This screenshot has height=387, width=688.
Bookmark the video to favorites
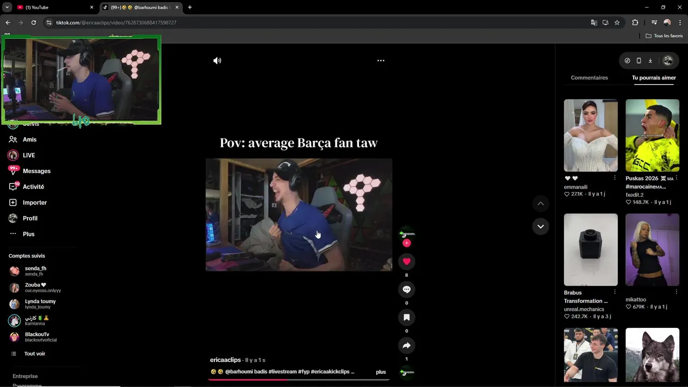click(x=406, y=317)
